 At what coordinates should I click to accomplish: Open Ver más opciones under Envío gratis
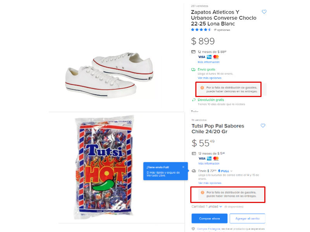pyautogui.click(x=210, y=78)
